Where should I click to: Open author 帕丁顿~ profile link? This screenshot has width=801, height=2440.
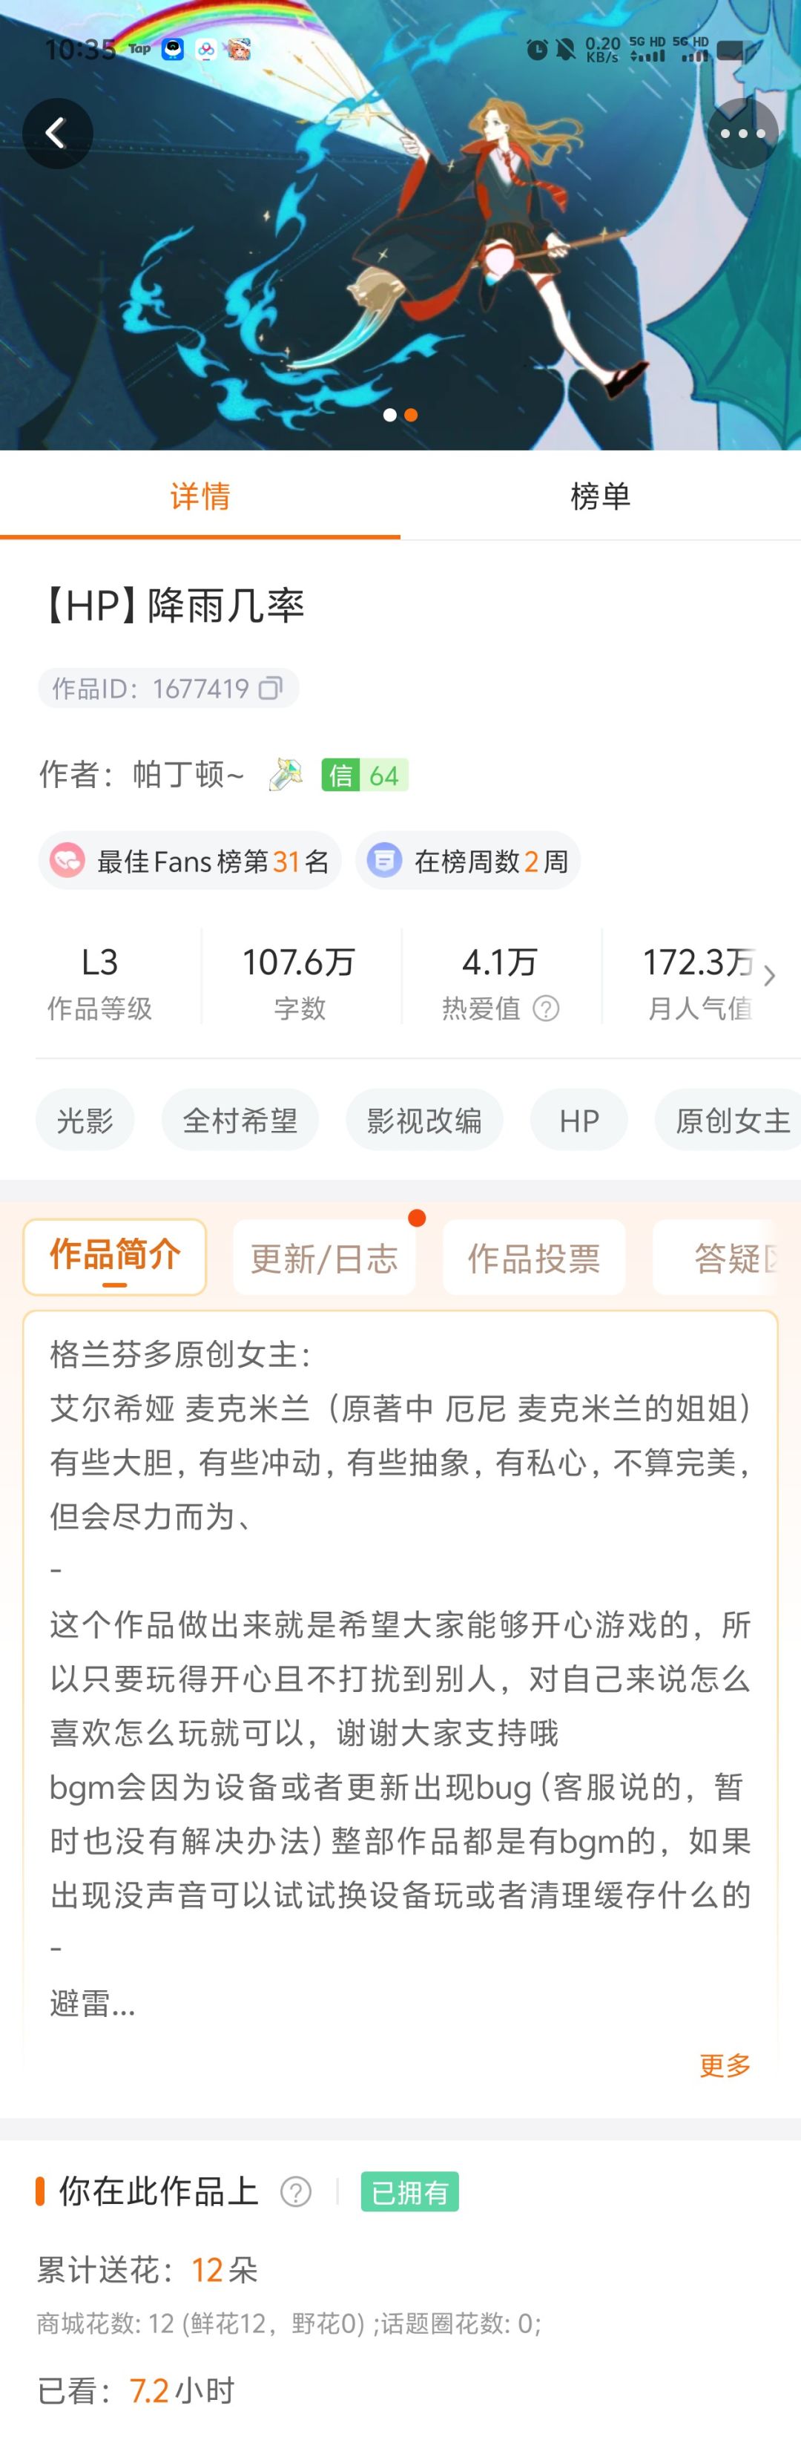click(x=188, y=775)
